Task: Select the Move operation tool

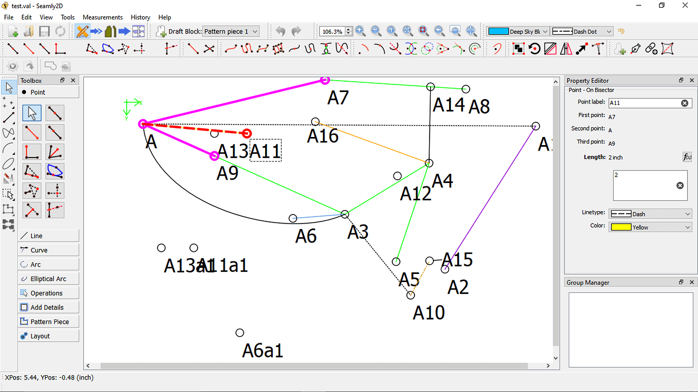Action: (x=581, y=48)
